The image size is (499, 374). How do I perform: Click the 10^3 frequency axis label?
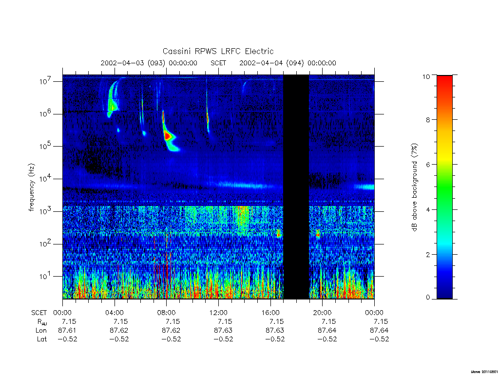46,211
